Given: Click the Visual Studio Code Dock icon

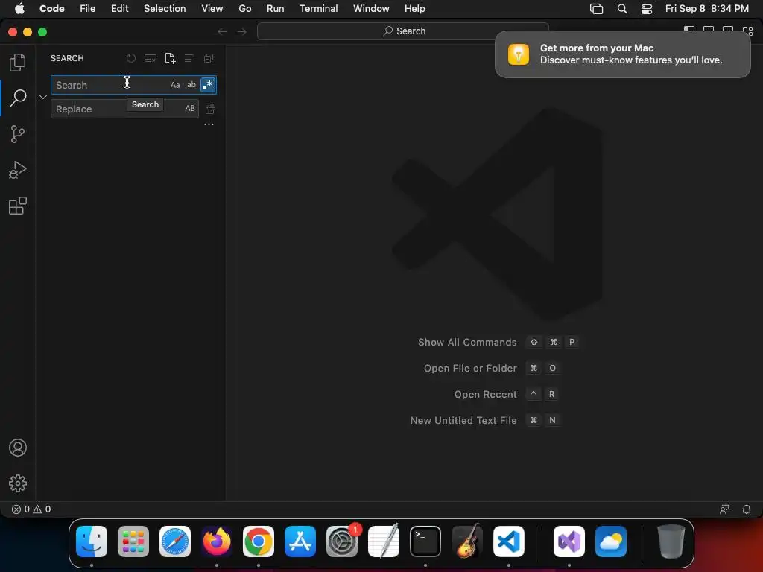Looking at the screenshot, I should point(509,541).
